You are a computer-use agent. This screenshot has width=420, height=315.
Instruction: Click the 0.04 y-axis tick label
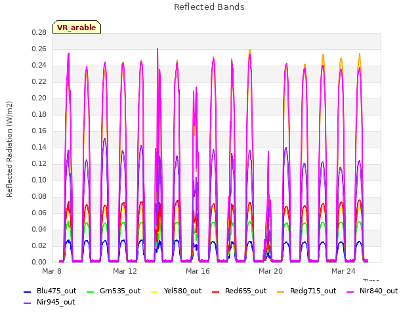click(39, 229)
